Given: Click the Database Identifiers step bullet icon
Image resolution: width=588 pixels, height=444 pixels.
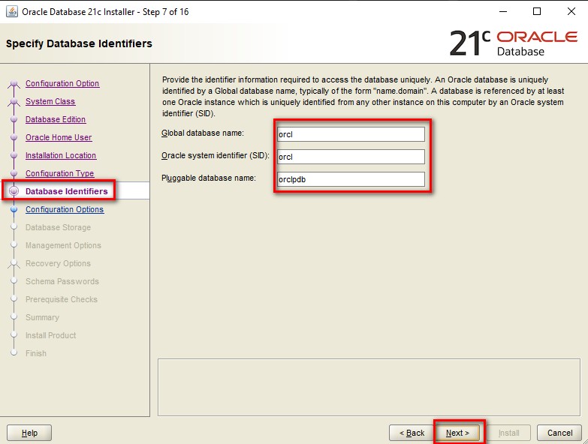Looking at the screenshot, I should click(14, 191).
